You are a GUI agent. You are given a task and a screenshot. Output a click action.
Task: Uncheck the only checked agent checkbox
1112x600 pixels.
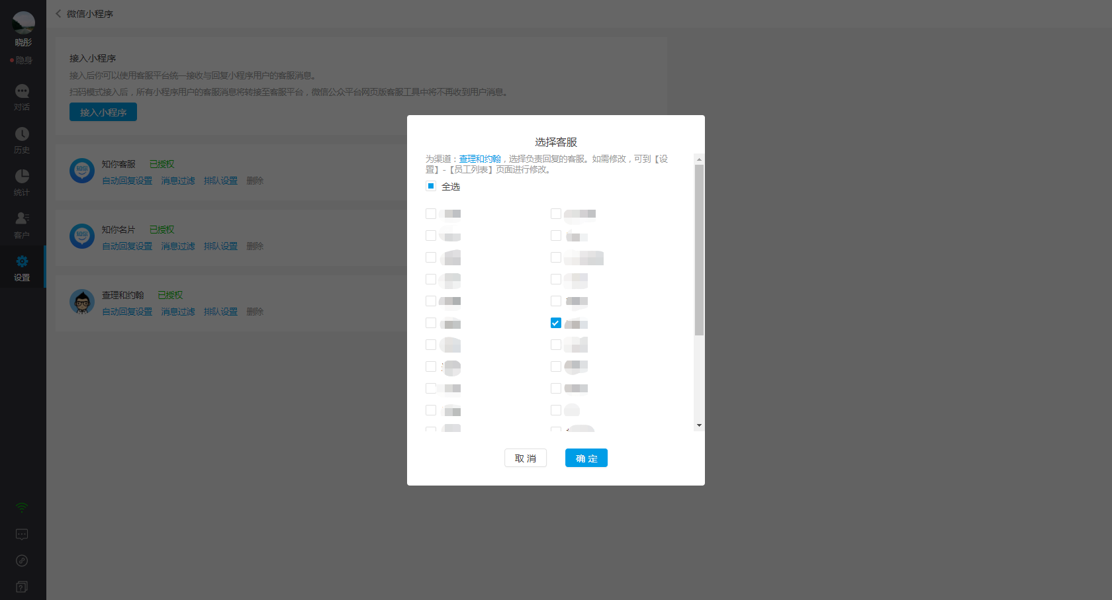point(556,323)
